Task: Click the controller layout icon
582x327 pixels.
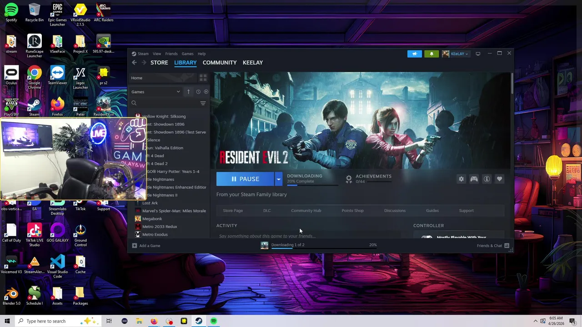Action: (474, 179)
